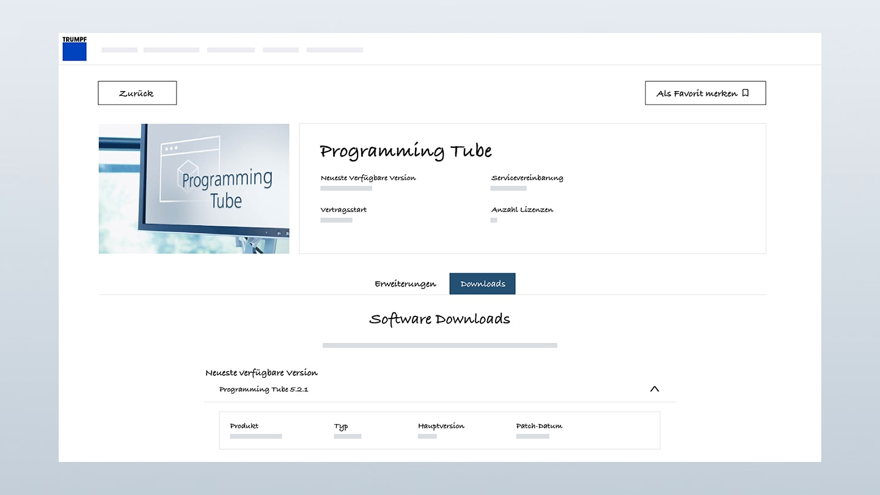Click the bookmark icon in favorites button
The image size is (880, 495).
(745, 94)
